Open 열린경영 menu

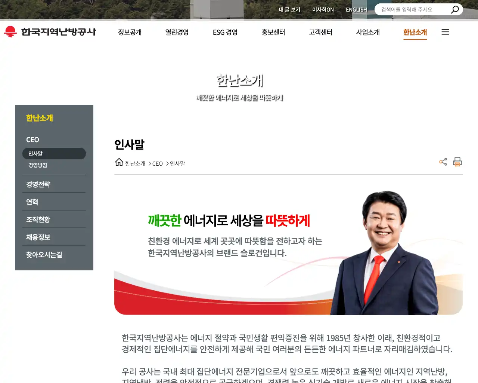click(x=177, y=32)
